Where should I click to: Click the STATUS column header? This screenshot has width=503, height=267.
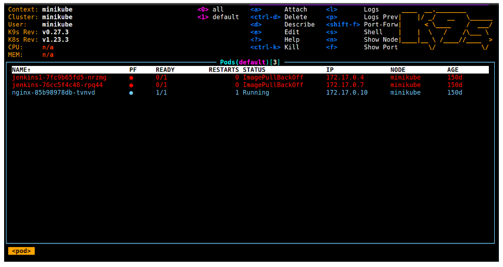click(254, 70)
